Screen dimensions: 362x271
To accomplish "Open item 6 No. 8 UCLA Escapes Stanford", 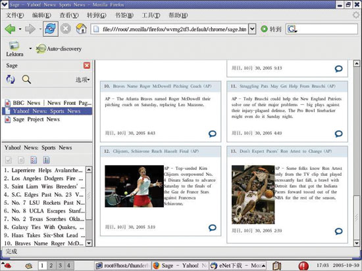I will pos(44,211).
